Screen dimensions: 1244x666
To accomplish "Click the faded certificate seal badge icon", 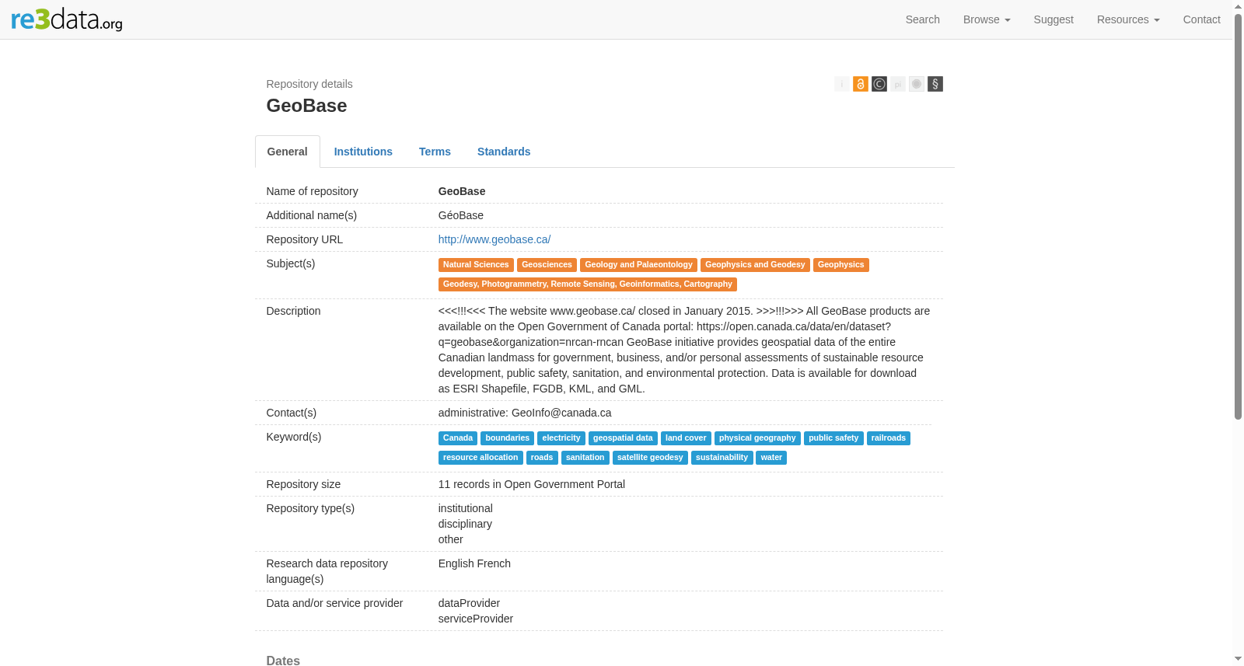I will (917, 84).
